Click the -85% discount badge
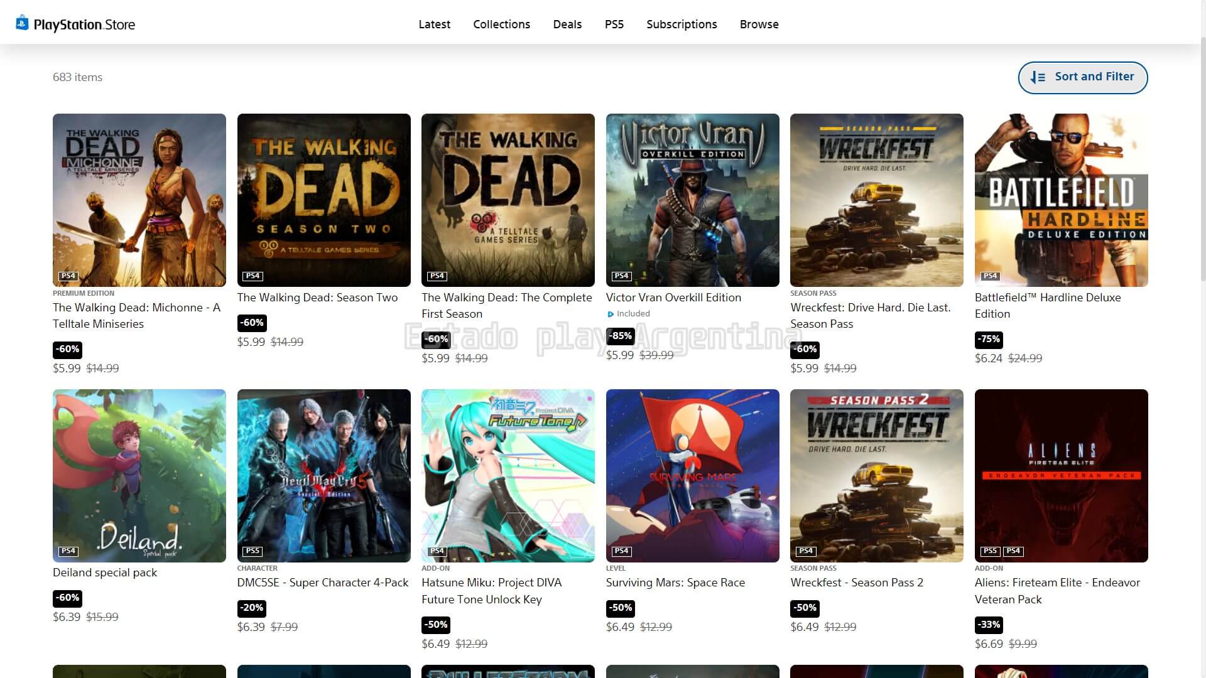1206x678 pixels. (x=621, y=336)
